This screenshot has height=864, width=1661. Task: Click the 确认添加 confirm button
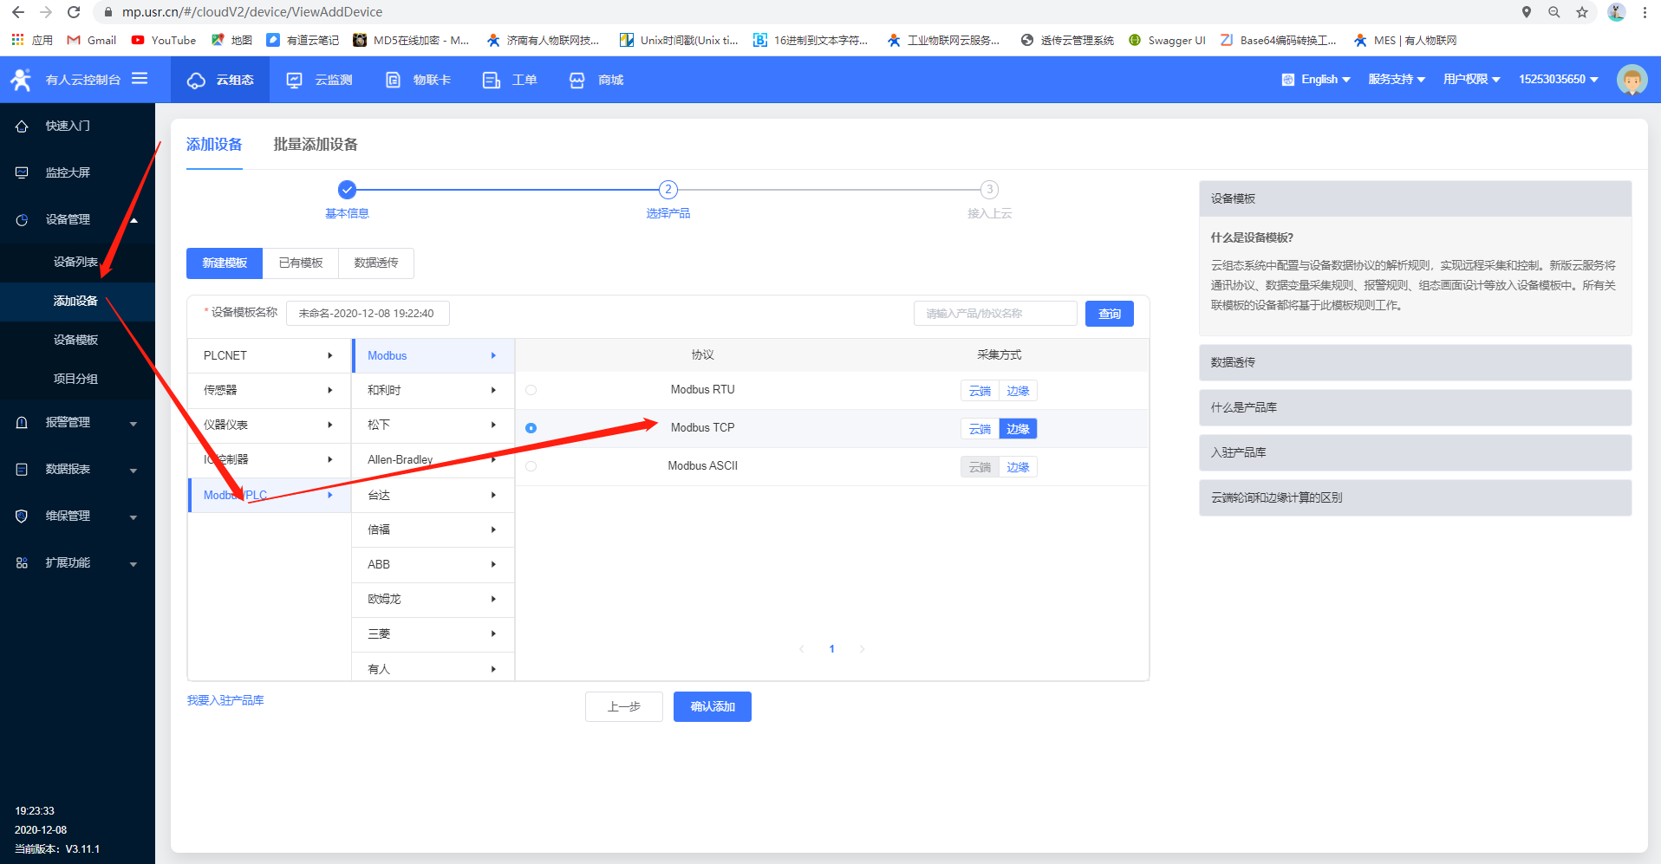712,707
